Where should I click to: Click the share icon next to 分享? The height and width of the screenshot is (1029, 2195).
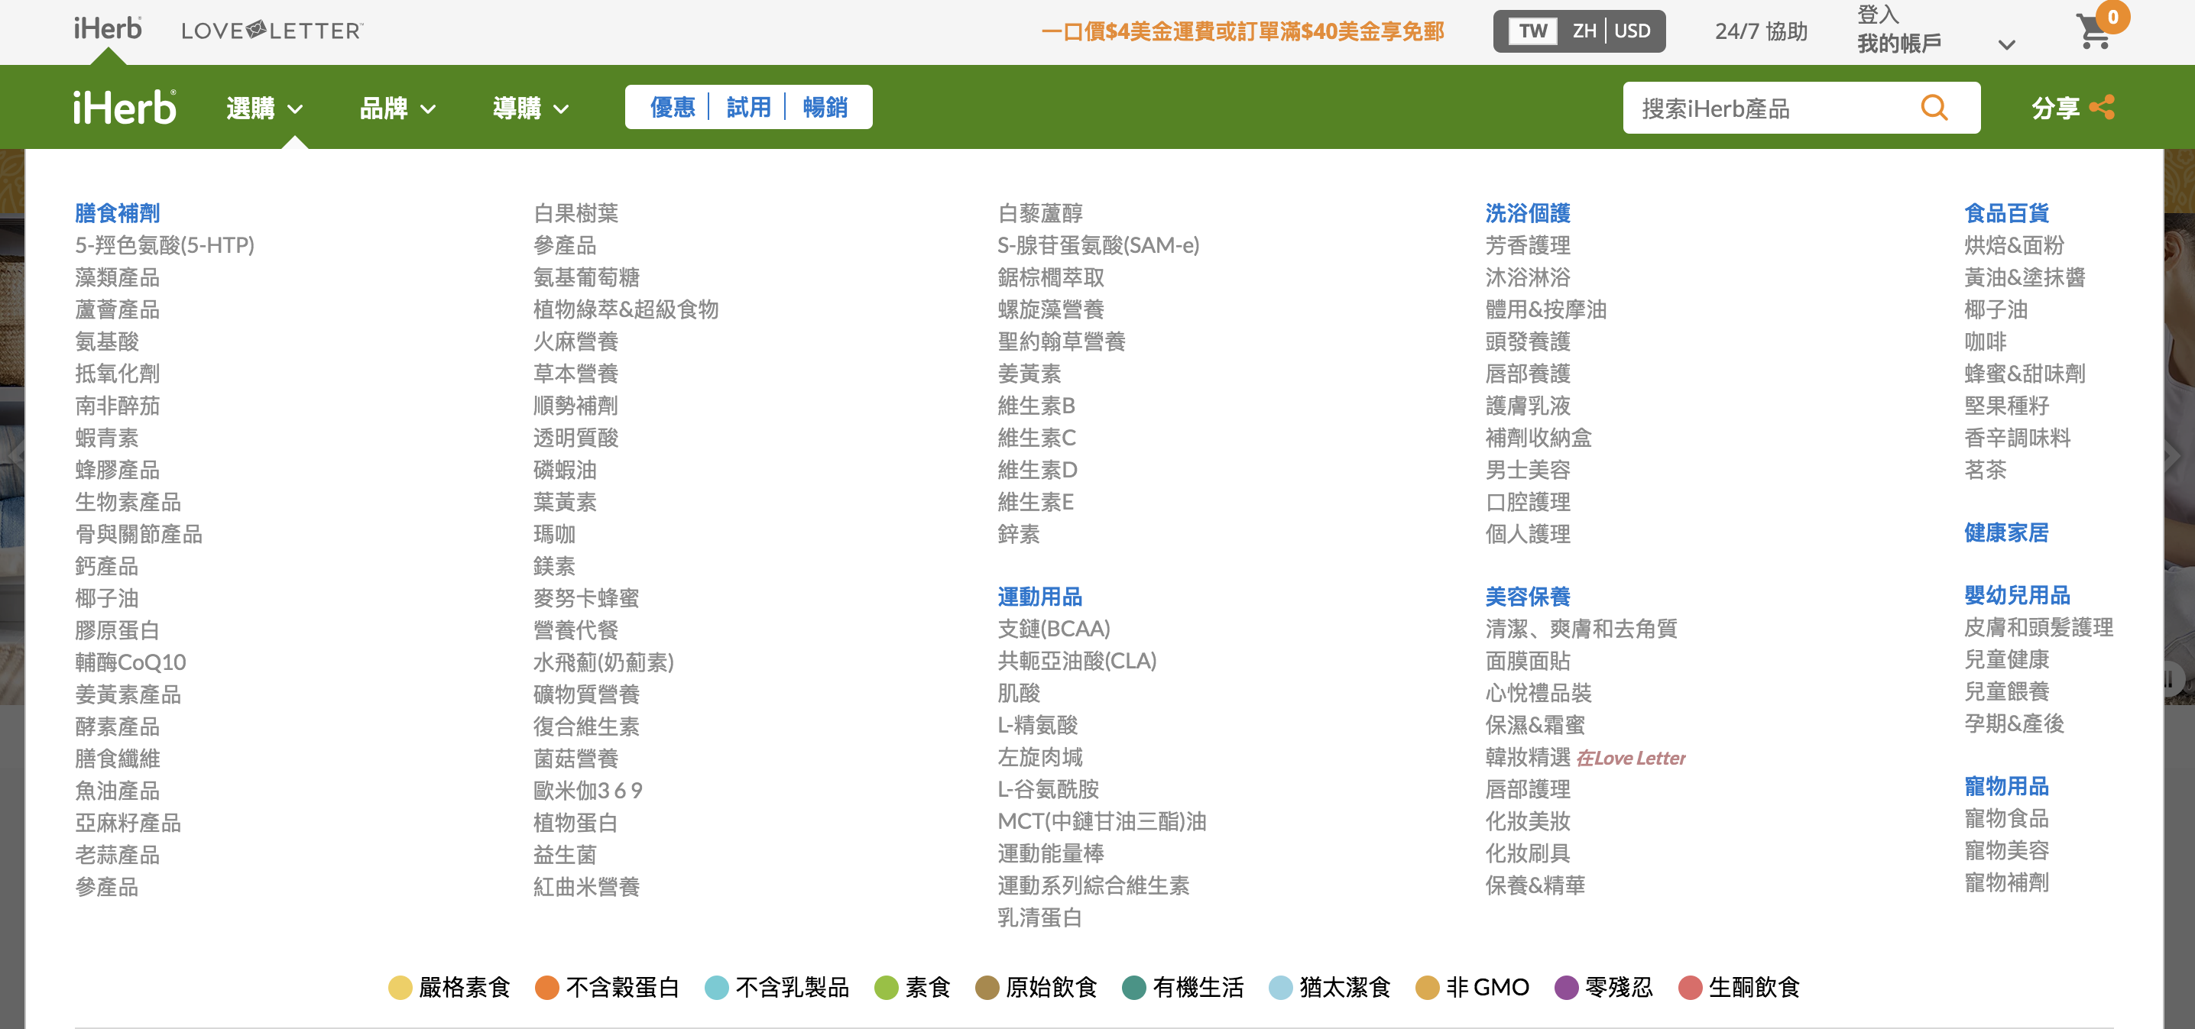(2101, 108)
